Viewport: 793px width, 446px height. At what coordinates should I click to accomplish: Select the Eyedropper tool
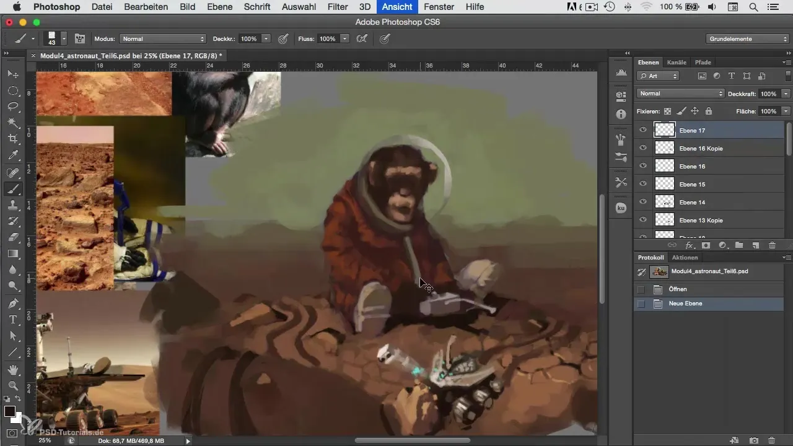(13, 155)
